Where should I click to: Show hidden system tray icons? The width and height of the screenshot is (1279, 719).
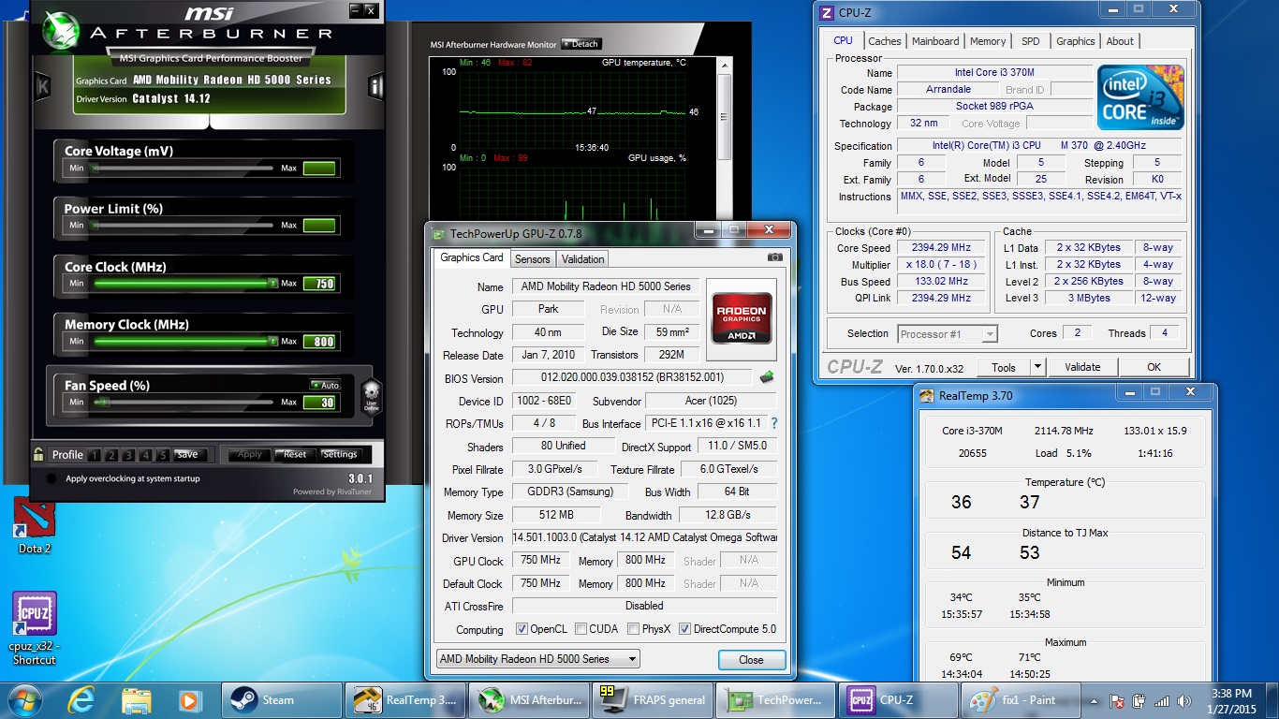pyautogui.click(x=1094, y=701)
